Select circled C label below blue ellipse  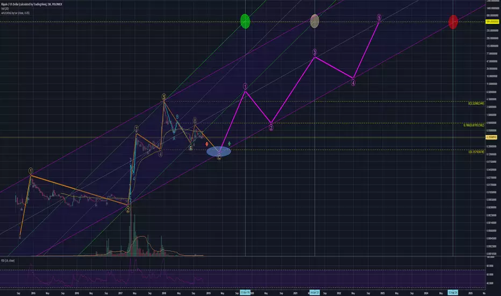[x=219, y=157]
